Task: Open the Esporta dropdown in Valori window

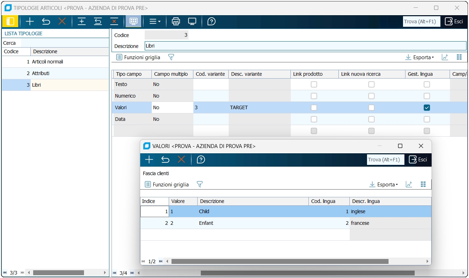Action: [384, 184]
